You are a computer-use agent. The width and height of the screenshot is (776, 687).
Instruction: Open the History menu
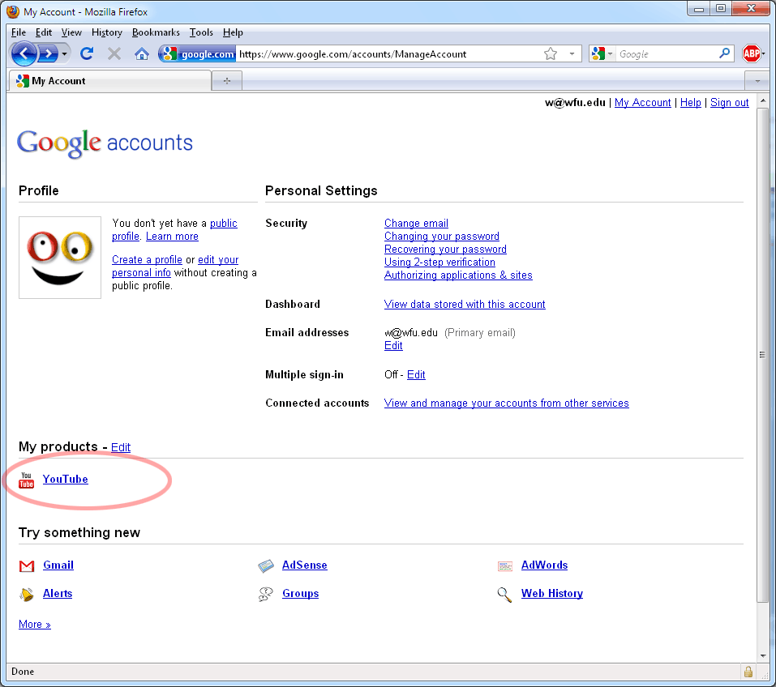point(107,32)
